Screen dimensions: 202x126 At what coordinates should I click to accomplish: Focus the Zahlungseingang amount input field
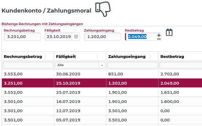(102, 37)
